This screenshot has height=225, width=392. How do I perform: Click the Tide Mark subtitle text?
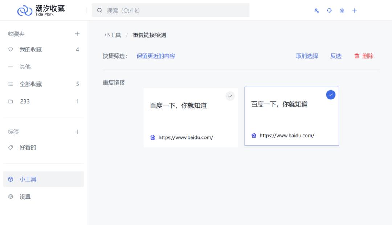point(45,15)
